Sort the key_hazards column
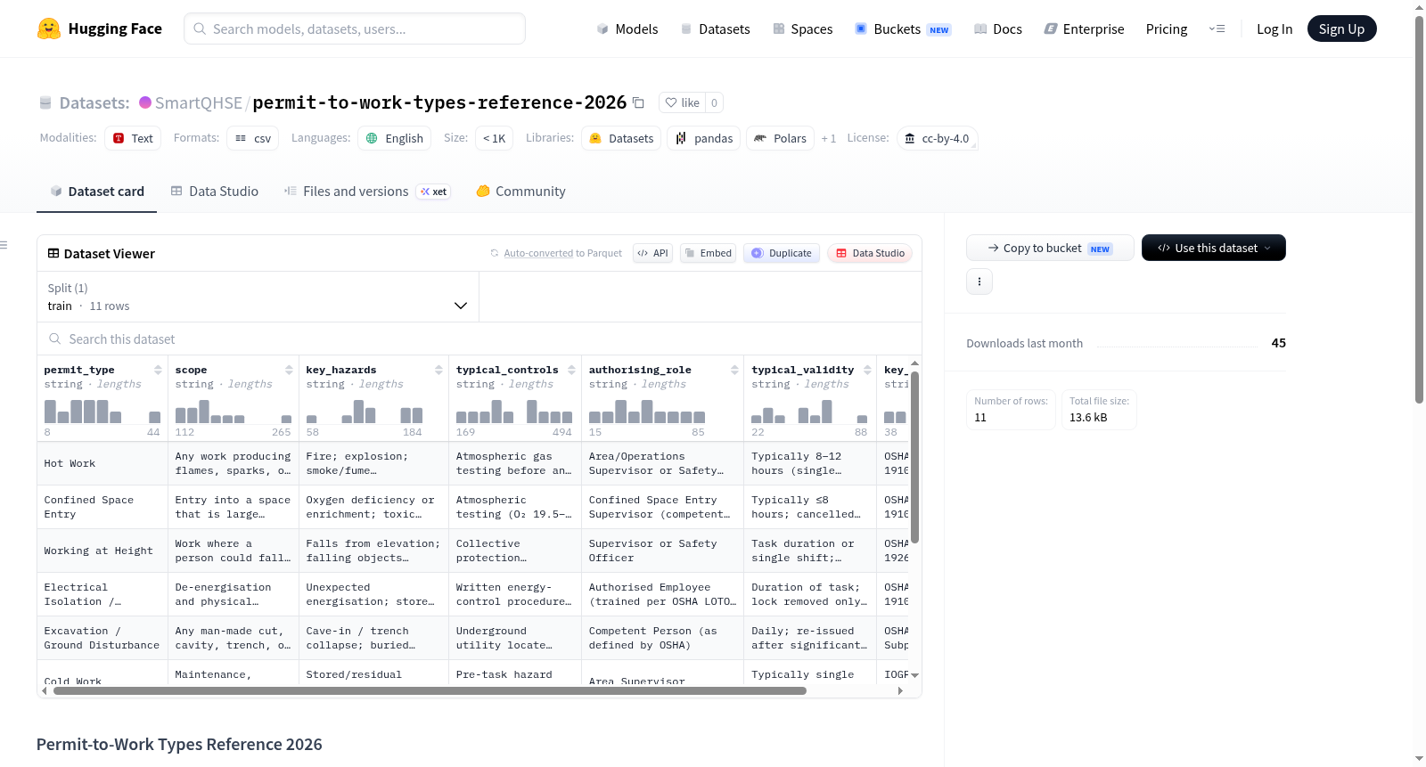The image size is (1426, 767). click(x=438, y=370)
